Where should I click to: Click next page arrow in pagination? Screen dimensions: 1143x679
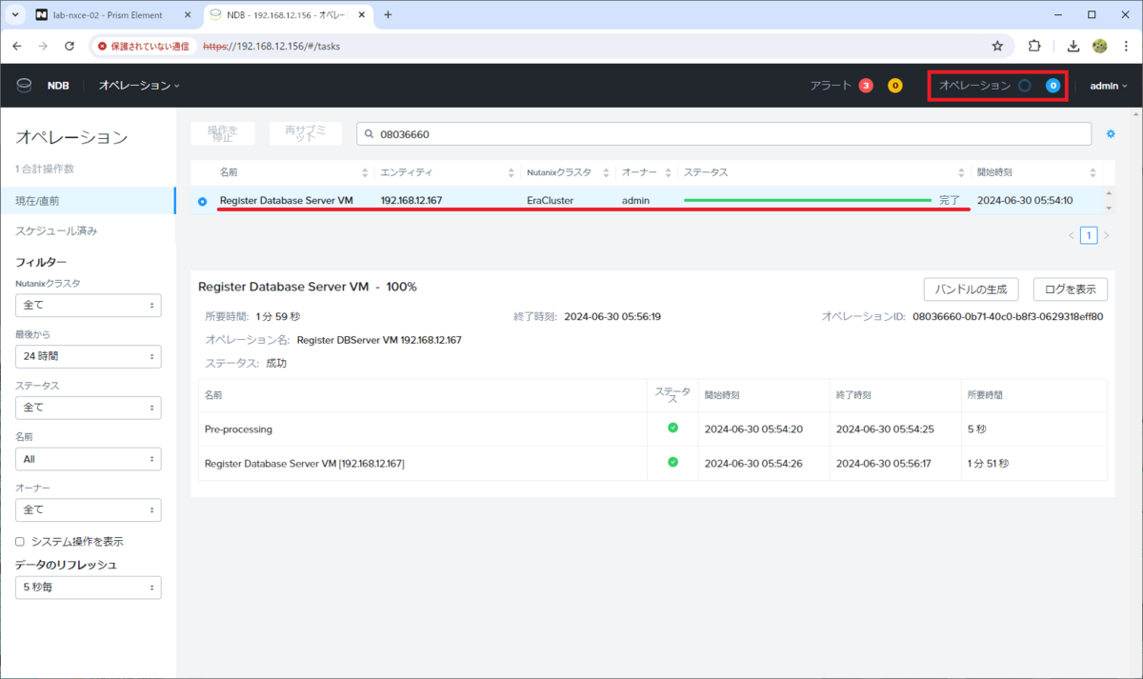[1106, 235]
